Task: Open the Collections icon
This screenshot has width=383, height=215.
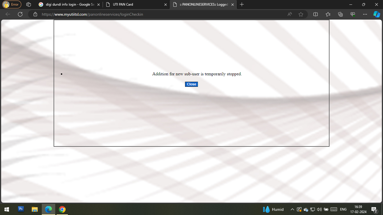Action: click(340, 14)
